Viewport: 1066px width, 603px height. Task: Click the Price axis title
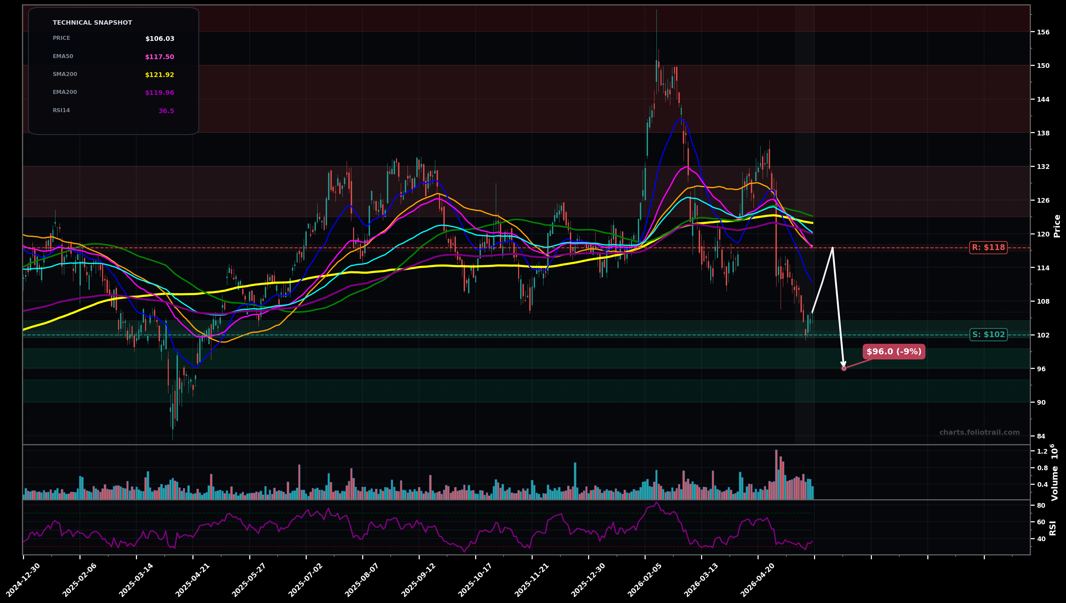click(1057, 226)
